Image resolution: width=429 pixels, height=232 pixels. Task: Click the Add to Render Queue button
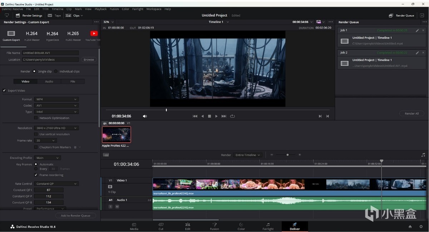coord(75,216)
